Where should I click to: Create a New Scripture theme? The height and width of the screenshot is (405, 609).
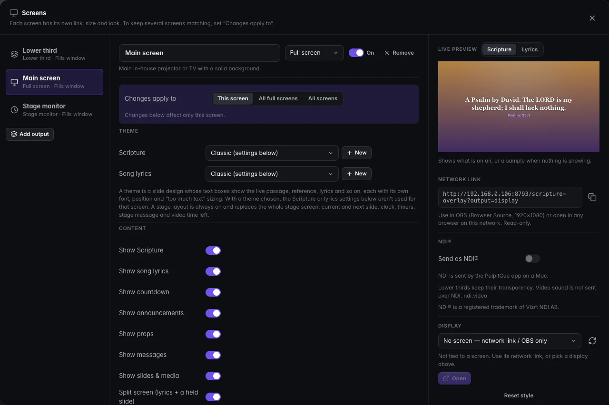(356, 153)
